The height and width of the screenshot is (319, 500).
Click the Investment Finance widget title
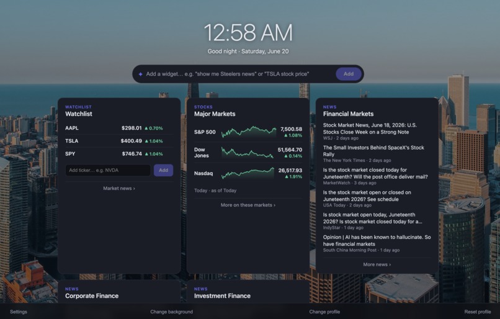coord(222,295)
